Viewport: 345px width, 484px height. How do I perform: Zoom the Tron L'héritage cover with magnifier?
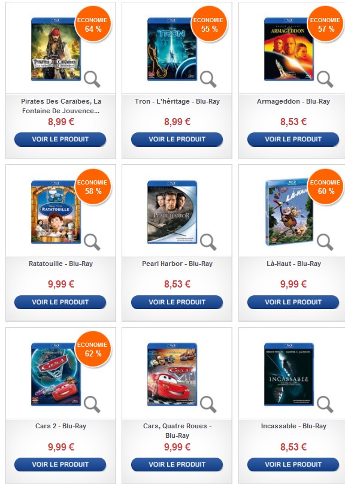coord(208,79)
